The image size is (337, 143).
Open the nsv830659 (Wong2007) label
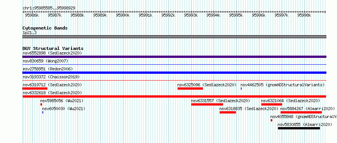45,61
